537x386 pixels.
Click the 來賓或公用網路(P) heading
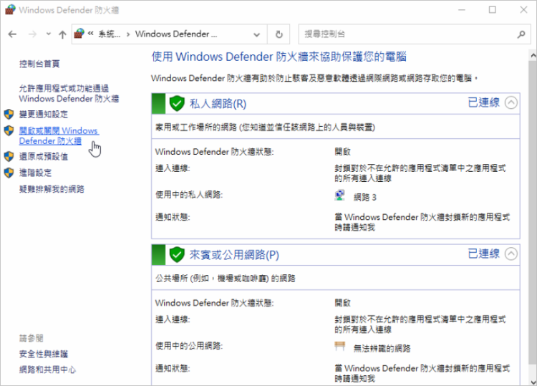(234, 255)
